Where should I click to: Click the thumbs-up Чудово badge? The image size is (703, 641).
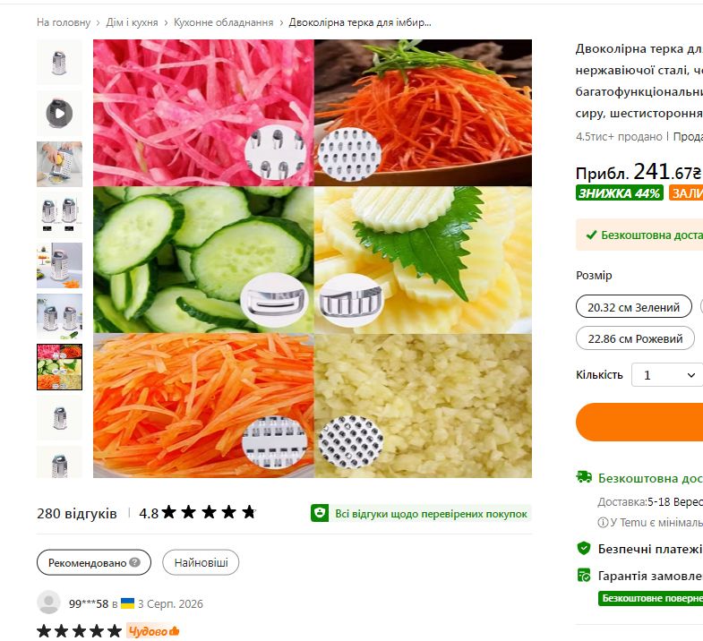click(x=153, y=631)
